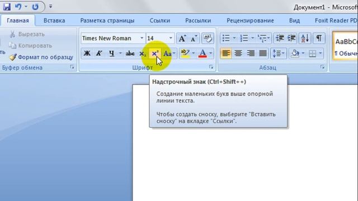The width and height of the screenshot is (358, 201).
Task: Apply paragraph shading color
Action: tap(295, 54)
